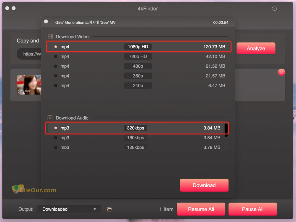Screen dimensions: 296x222
Task: Click the Download Video section heading
Action: point(72,37)
